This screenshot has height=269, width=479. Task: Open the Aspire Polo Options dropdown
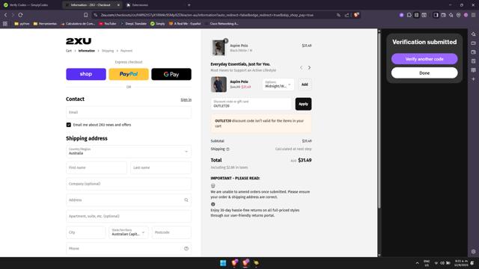click(278, 84)
